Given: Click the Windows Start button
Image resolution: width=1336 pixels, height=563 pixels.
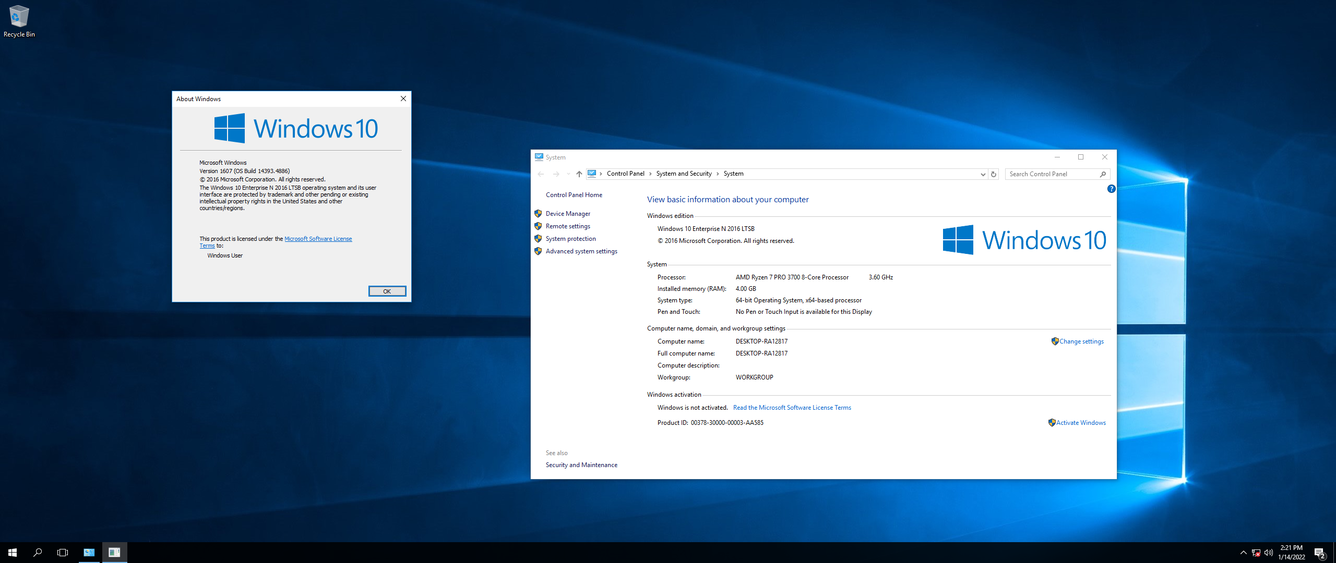Looking at the screenshot, I should coord(13,553).
